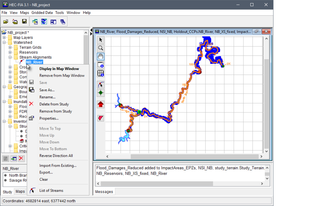Select the pointer arrow tool in map toolbar
Screen dimensions: 312x206
[x=101, y=40]
